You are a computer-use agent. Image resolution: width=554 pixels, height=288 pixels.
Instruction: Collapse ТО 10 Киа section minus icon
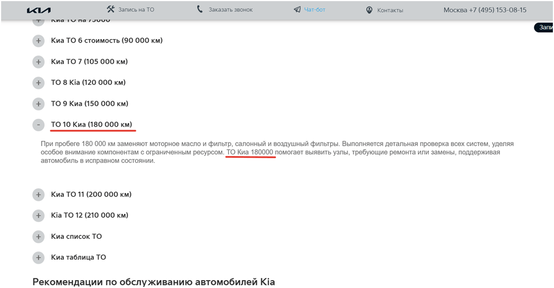click(39, 125)
